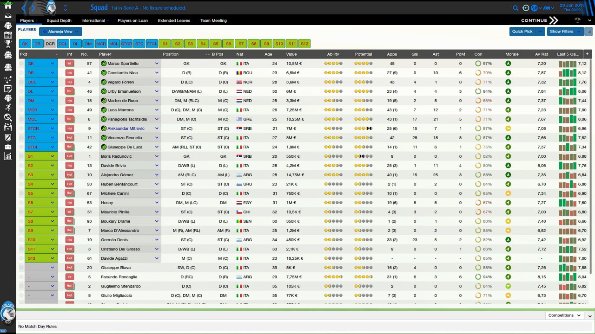
Task: Open the Home icon in the sidebar
Action: coord(7,6)
